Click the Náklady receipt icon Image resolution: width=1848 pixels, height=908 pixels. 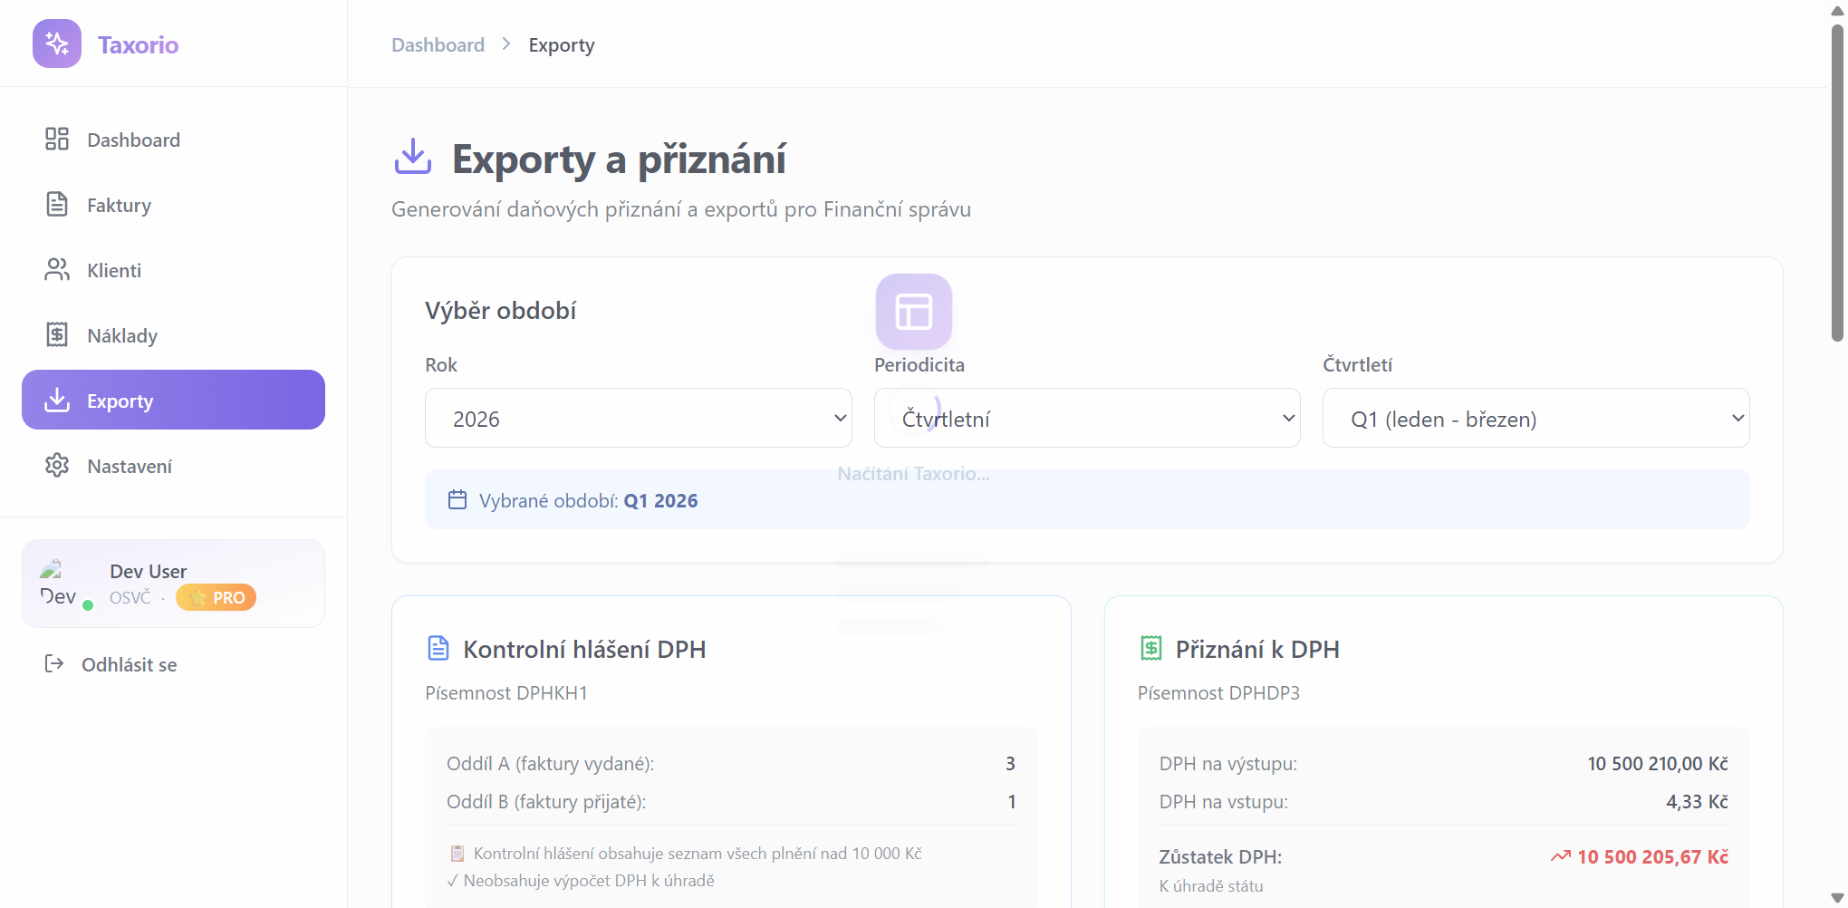pos(57,335)
